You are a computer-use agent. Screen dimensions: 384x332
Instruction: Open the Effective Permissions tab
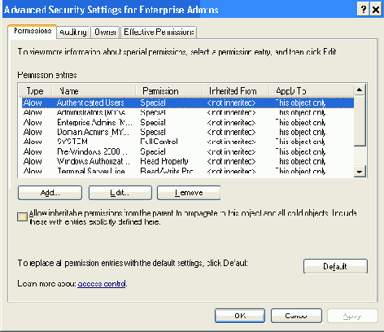coord(159,33)
